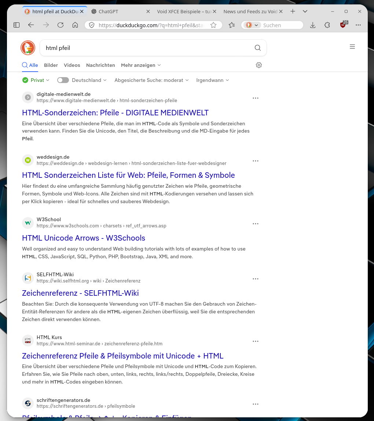Image resolution: width=374 pixels, height=421 pixels.
Task: Open Zeichenreferenz Pfeile & Pfeilsymbole link
Action: [123, 356]
